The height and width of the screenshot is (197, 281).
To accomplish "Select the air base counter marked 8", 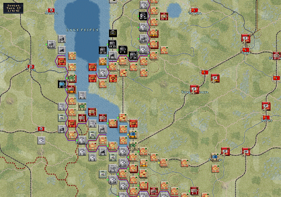I will pyautogui.click(x=225, y=152).
